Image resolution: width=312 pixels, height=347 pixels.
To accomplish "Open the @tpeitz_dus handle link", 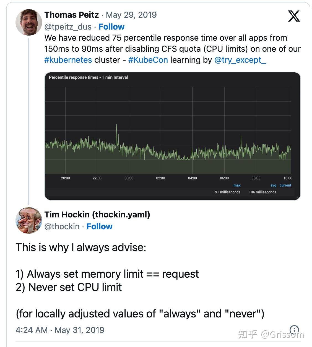I will coord(68,27).
